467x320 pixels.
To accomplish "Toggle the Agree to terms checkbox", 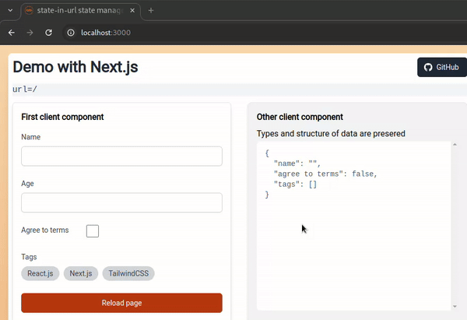I will [93, 231].
